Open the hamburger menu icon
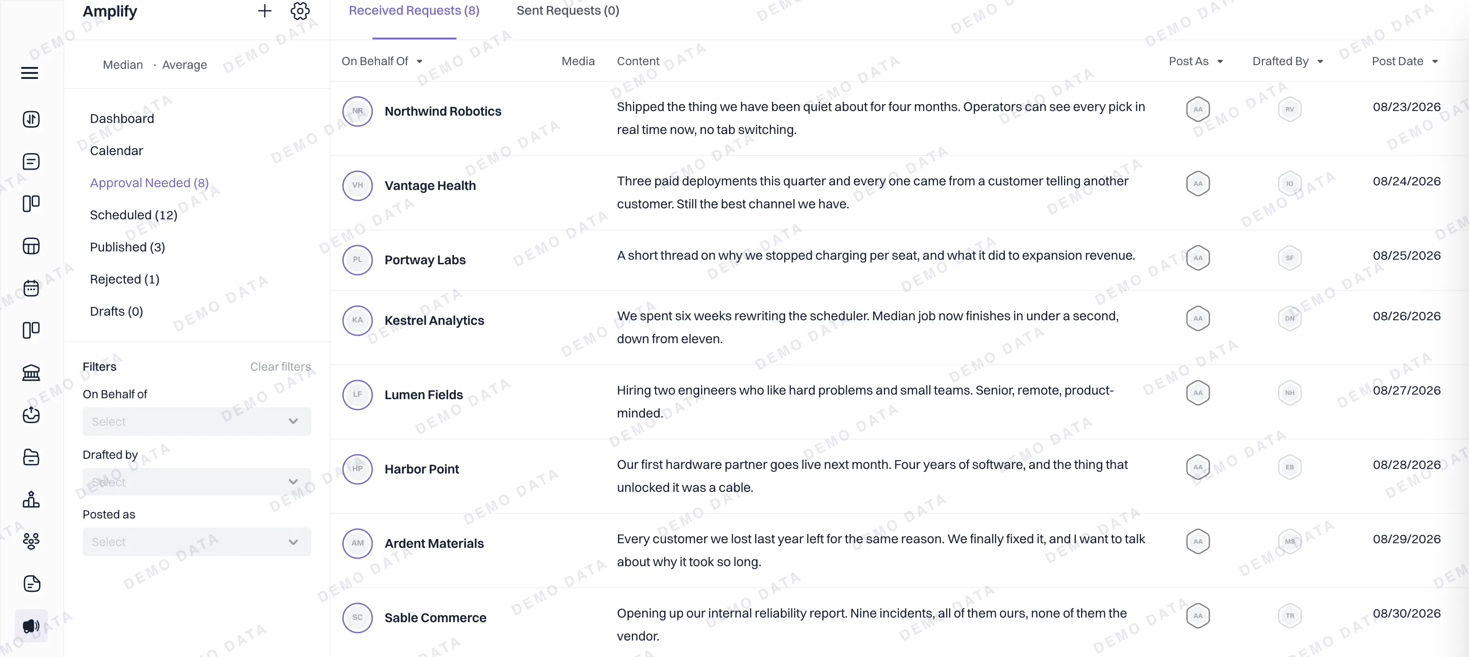This screenshot has height=657, width=1469. click(30, 73)
